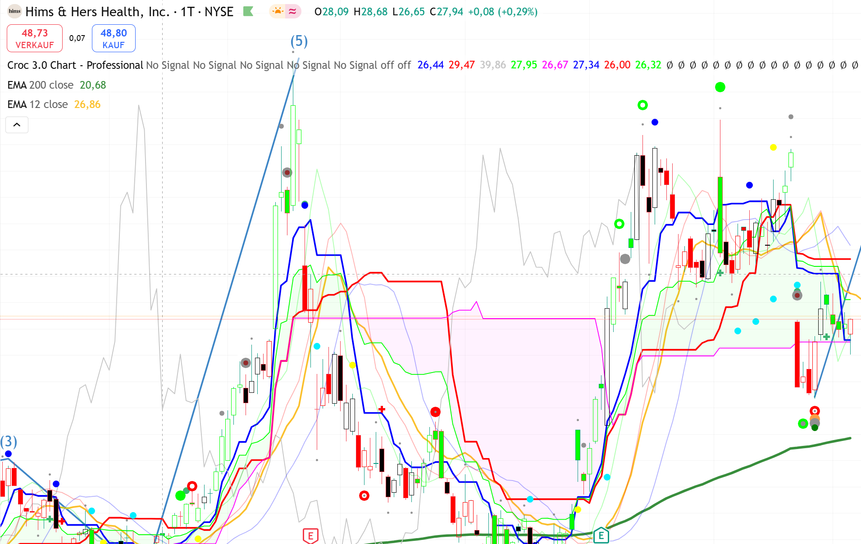Viewport: 861px width, 544px height.
Task: Click the Hims company logo icon
Action: coord(14,11)
